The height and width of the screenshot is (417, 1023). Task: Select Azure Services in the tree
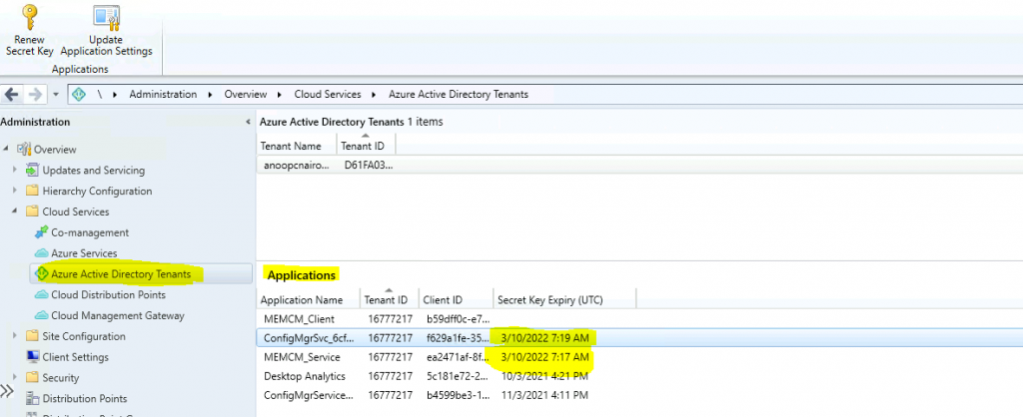pos(84,253)
